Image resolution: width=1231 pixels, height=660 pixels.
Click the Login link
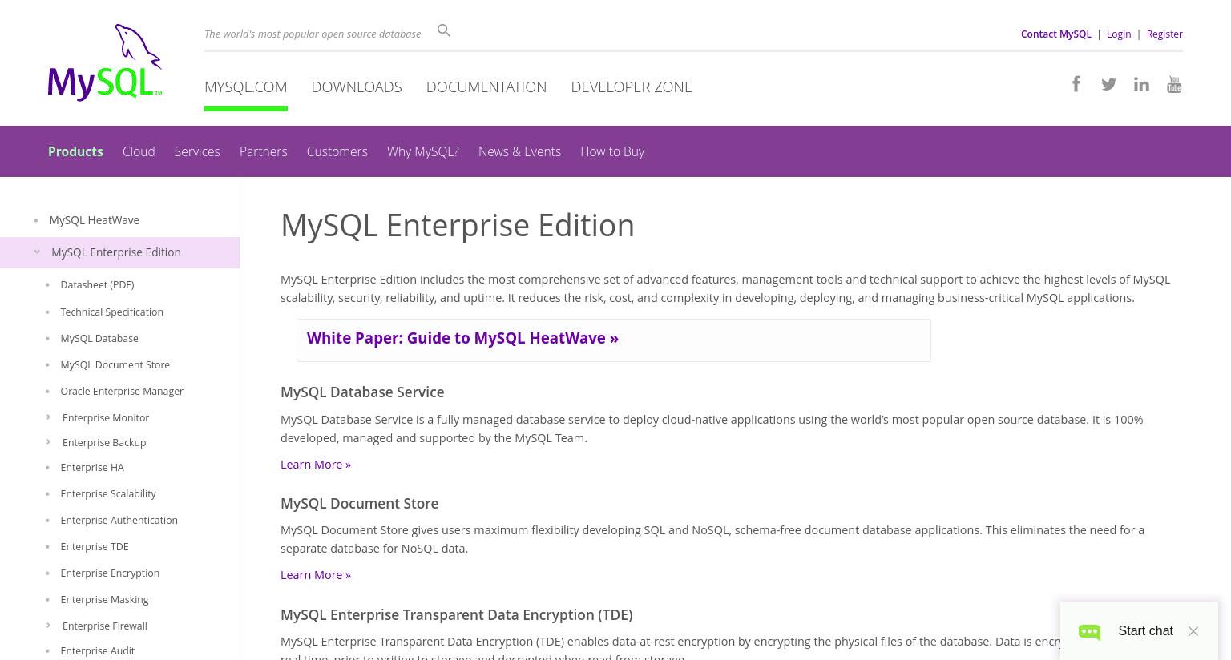pyautogui.click(x=1119, y=34)
